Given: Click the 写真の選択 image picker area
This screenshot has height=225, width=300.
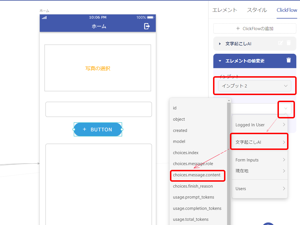Looking at the screenshot, I should pos(98,68).
